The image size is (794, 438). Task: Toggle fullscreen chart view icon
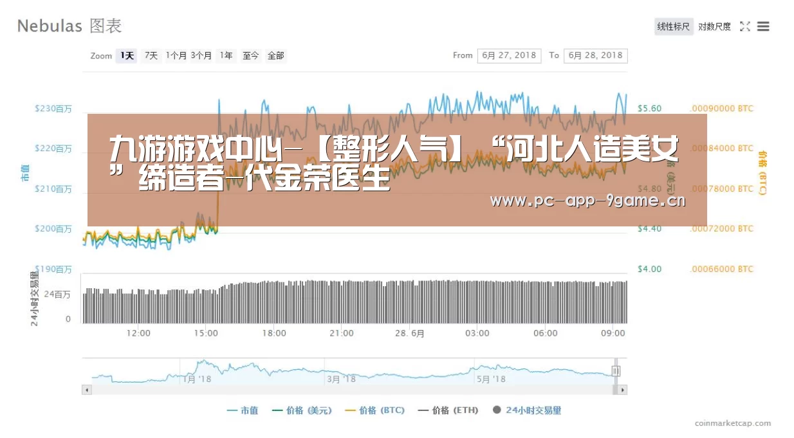(745, 26)
